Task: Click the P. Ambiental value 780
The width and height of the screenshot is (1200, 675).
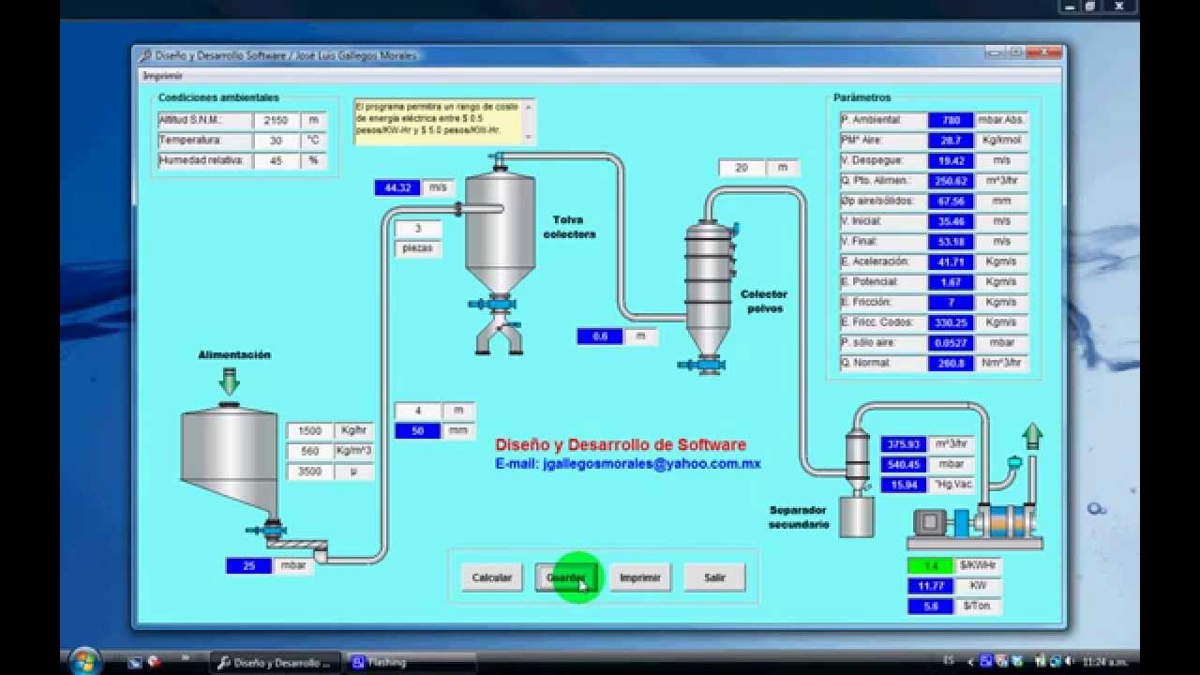Action: click(951, 120)
